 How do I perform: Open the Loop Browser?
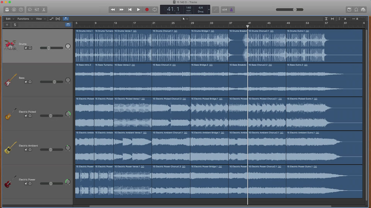[x=356, y=10]
